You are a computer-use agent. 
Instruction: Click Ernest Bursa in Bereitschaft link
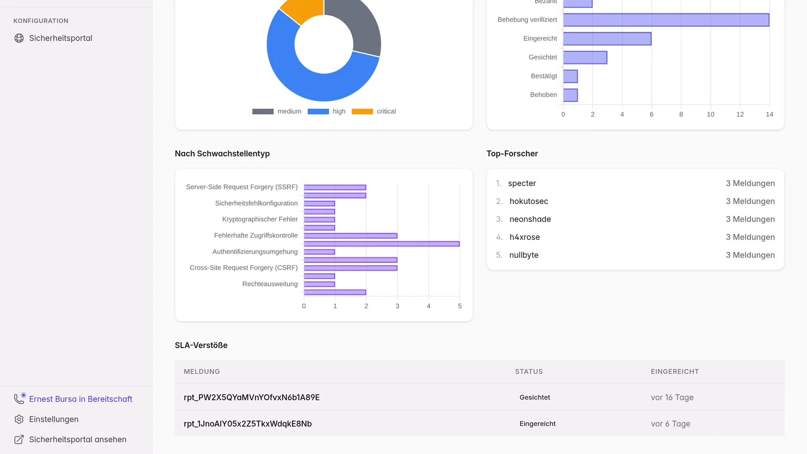coord(81,399)
